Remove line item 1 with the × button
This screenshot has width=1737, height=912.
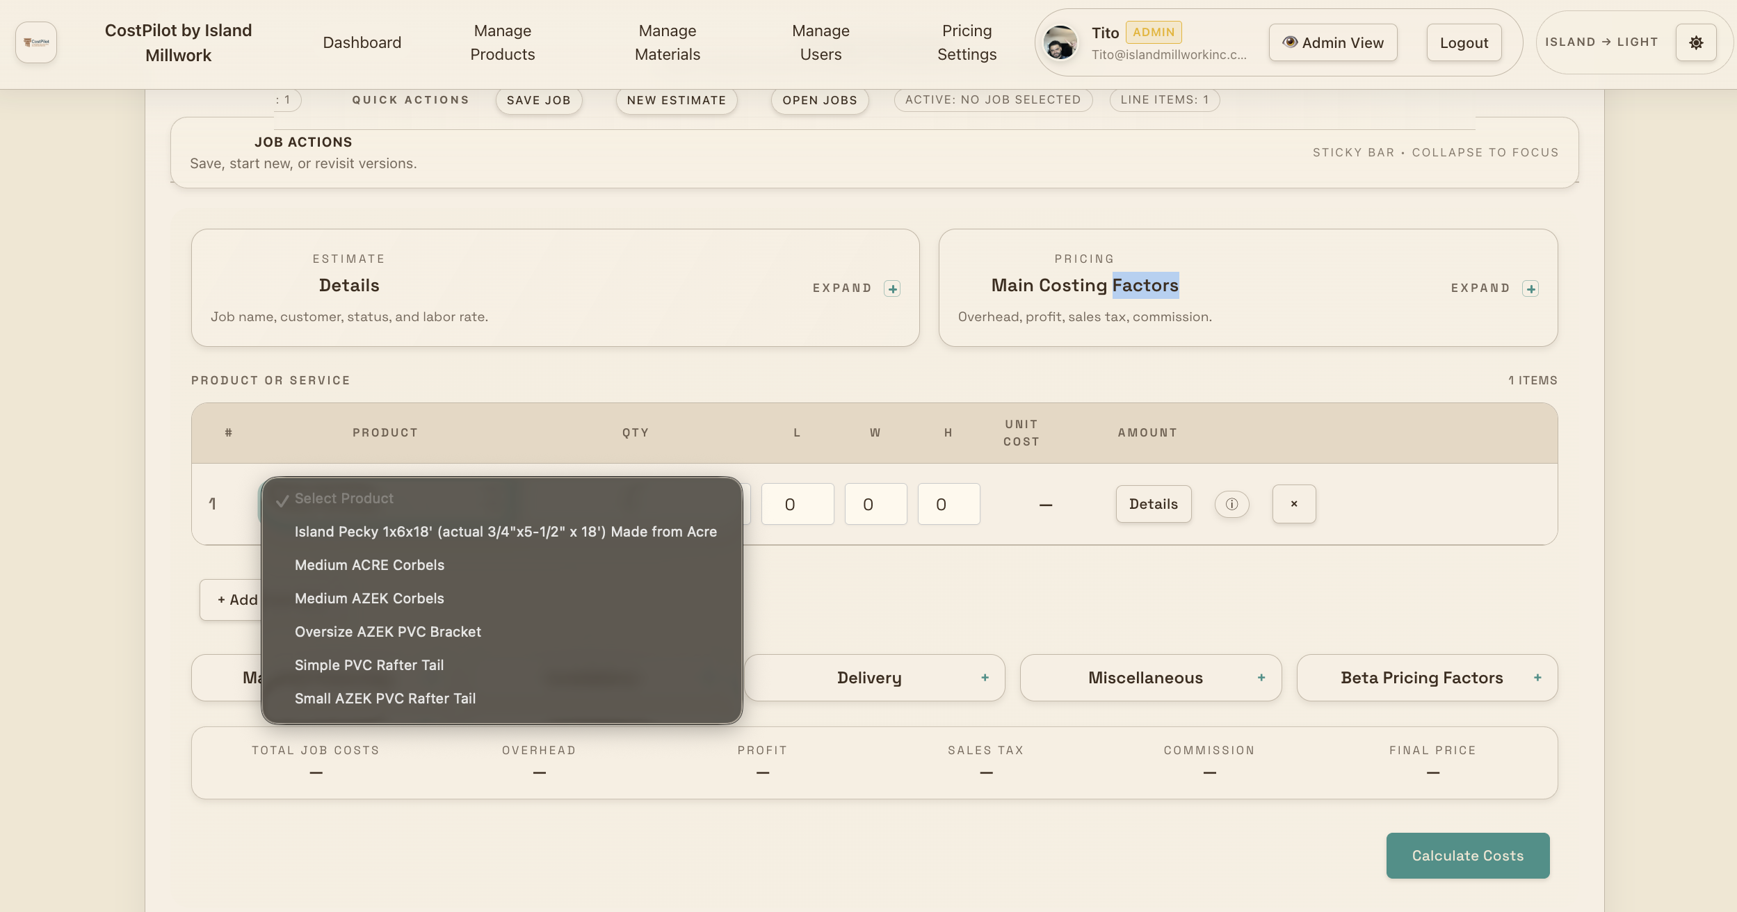point(1294,504)
